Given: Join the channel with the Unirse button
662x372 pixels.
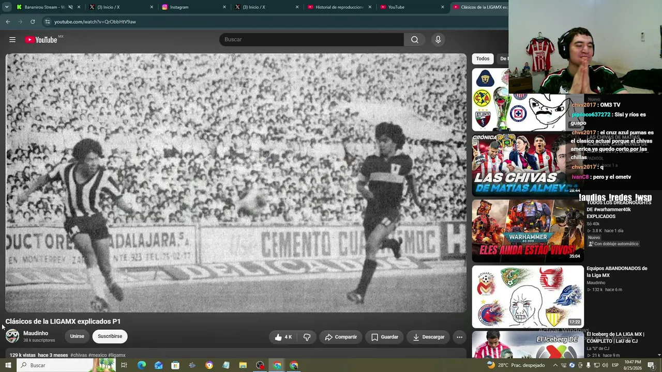Looking at the screenshot, I should tap(77, 336).
